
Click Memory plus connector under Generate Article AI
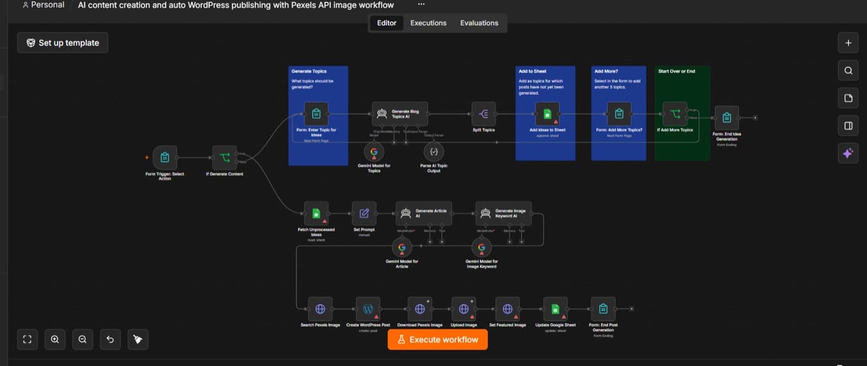(430, 242)
